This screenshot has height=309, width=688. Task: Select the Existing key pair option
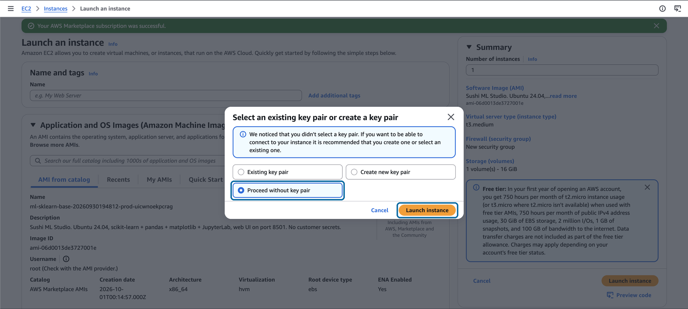click(288, 172)
